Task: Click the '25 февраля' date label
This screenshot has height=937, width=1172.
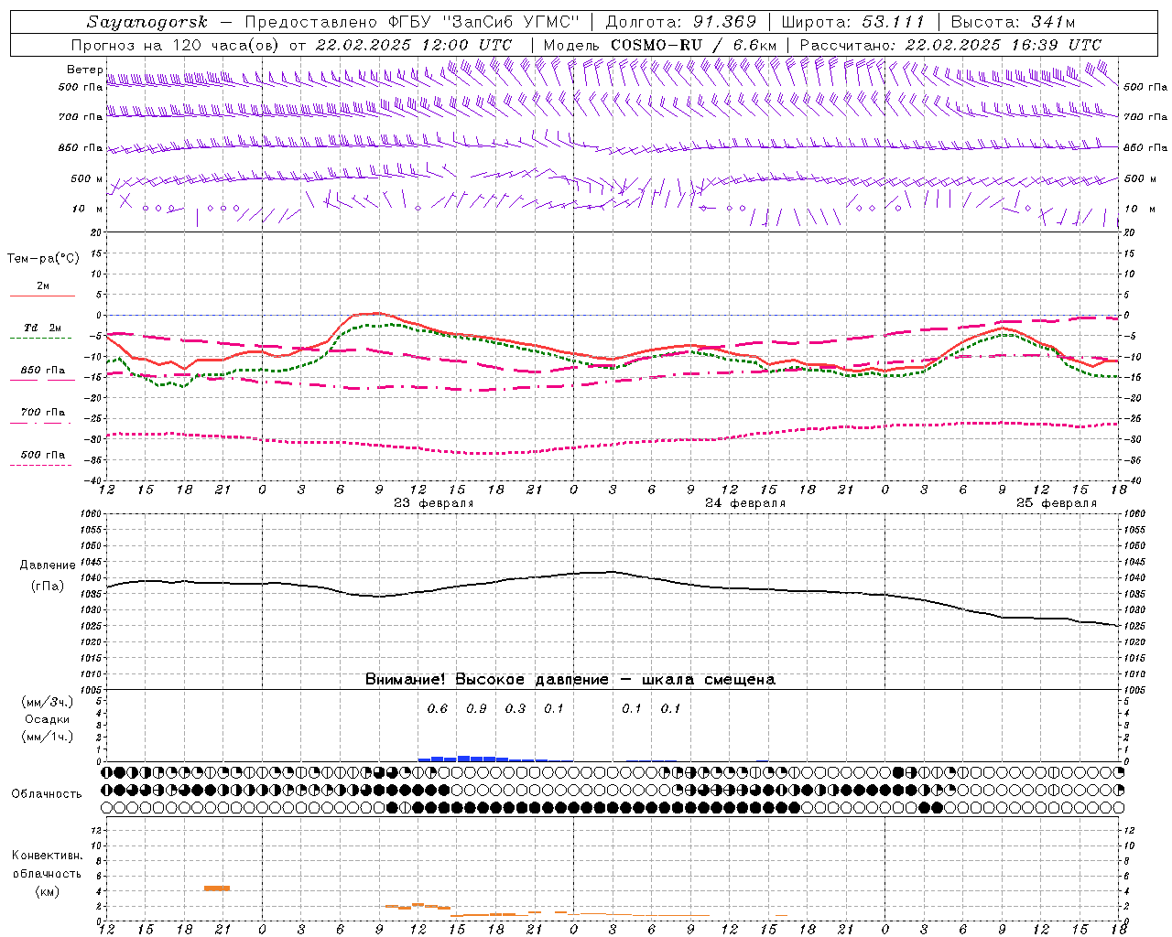Action: [x=1057, y=503]
